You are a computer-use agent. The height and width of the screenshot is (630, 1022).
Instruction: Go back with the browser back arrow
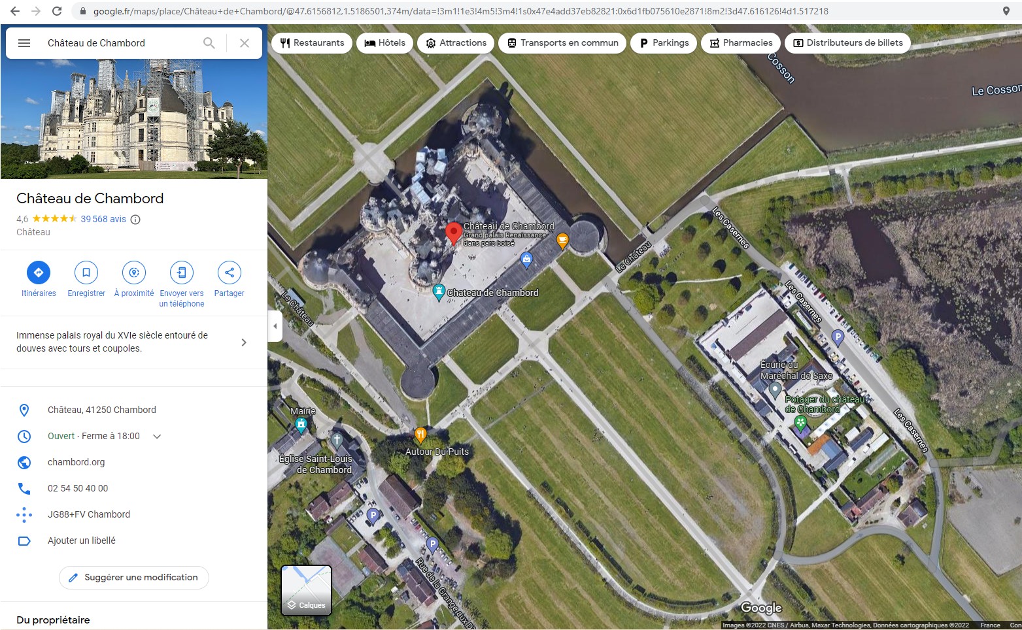(15, 11)
